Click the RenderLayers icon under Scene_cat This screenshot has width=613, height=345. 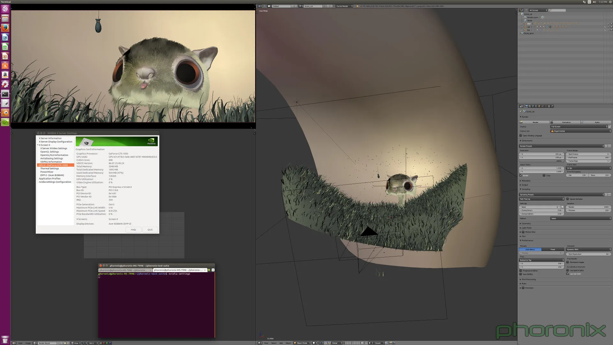tap(526, 17)
